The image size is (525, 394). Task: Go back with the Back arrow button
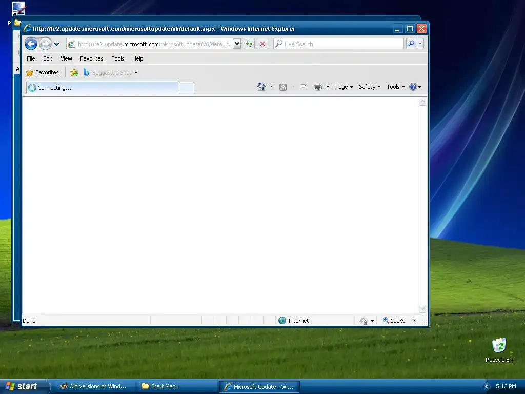point(31,44)
